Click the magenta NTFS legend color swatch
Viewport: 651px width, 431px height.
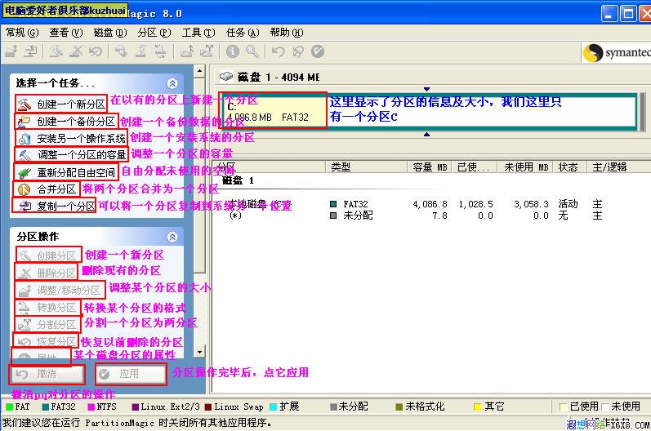91,407
